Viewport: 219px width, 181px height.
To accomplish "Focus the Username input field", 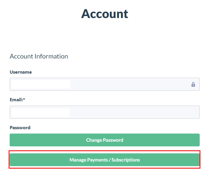I will 104,84.
